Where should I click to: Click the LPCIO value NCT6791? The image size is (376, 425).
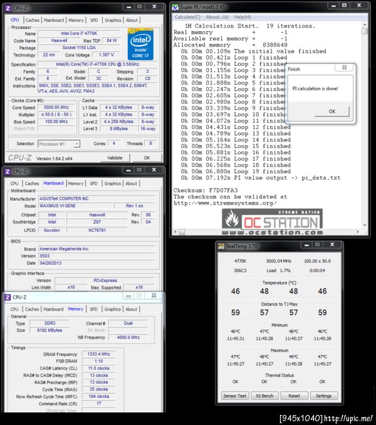point(97,230)
